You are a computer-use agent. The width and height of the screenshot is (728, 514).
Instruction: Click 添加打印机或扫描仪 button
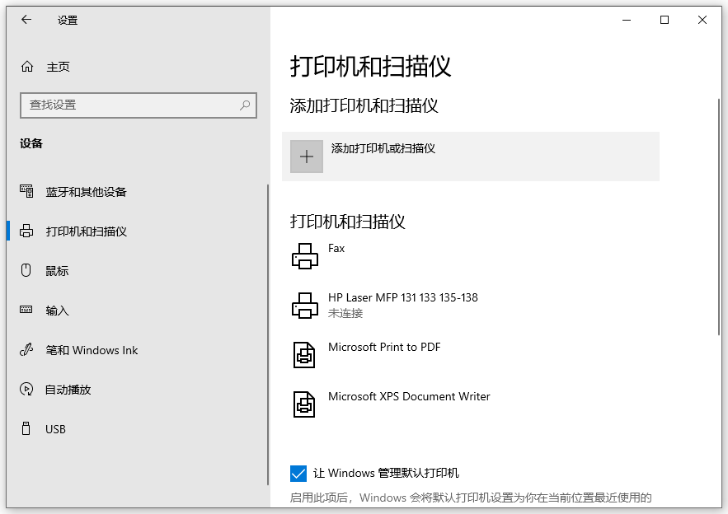470,157
